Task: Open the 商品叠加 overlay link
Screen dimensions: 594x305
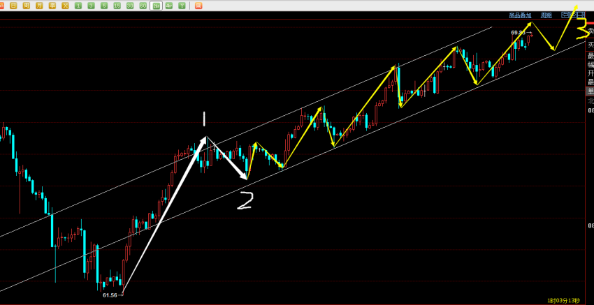Action: coord(520,15)
